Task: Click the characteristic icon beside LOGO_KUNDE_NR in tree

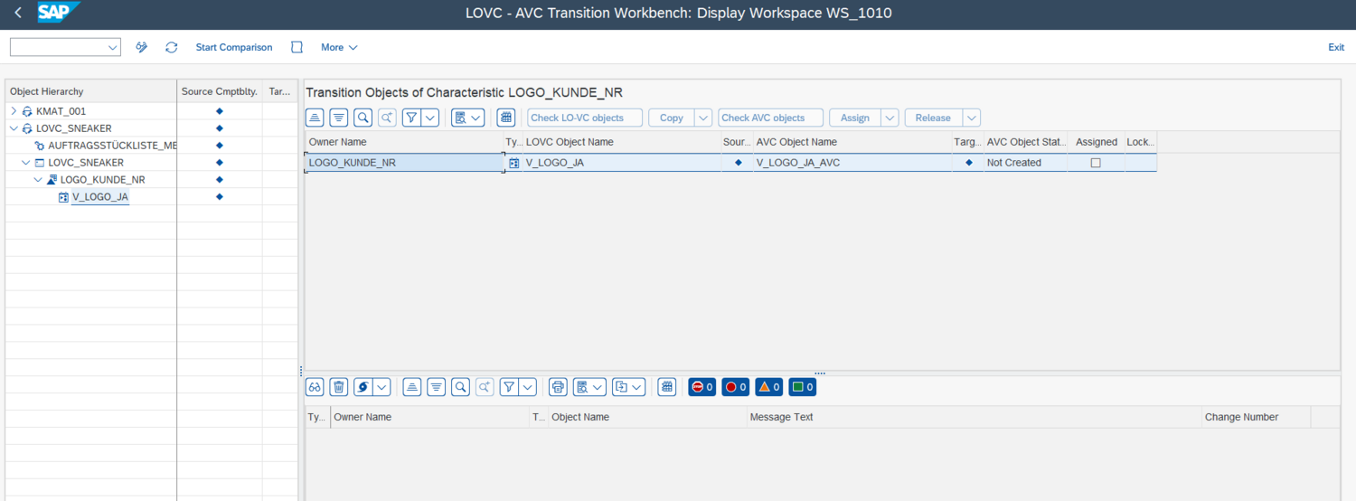Action: [52, 180]
